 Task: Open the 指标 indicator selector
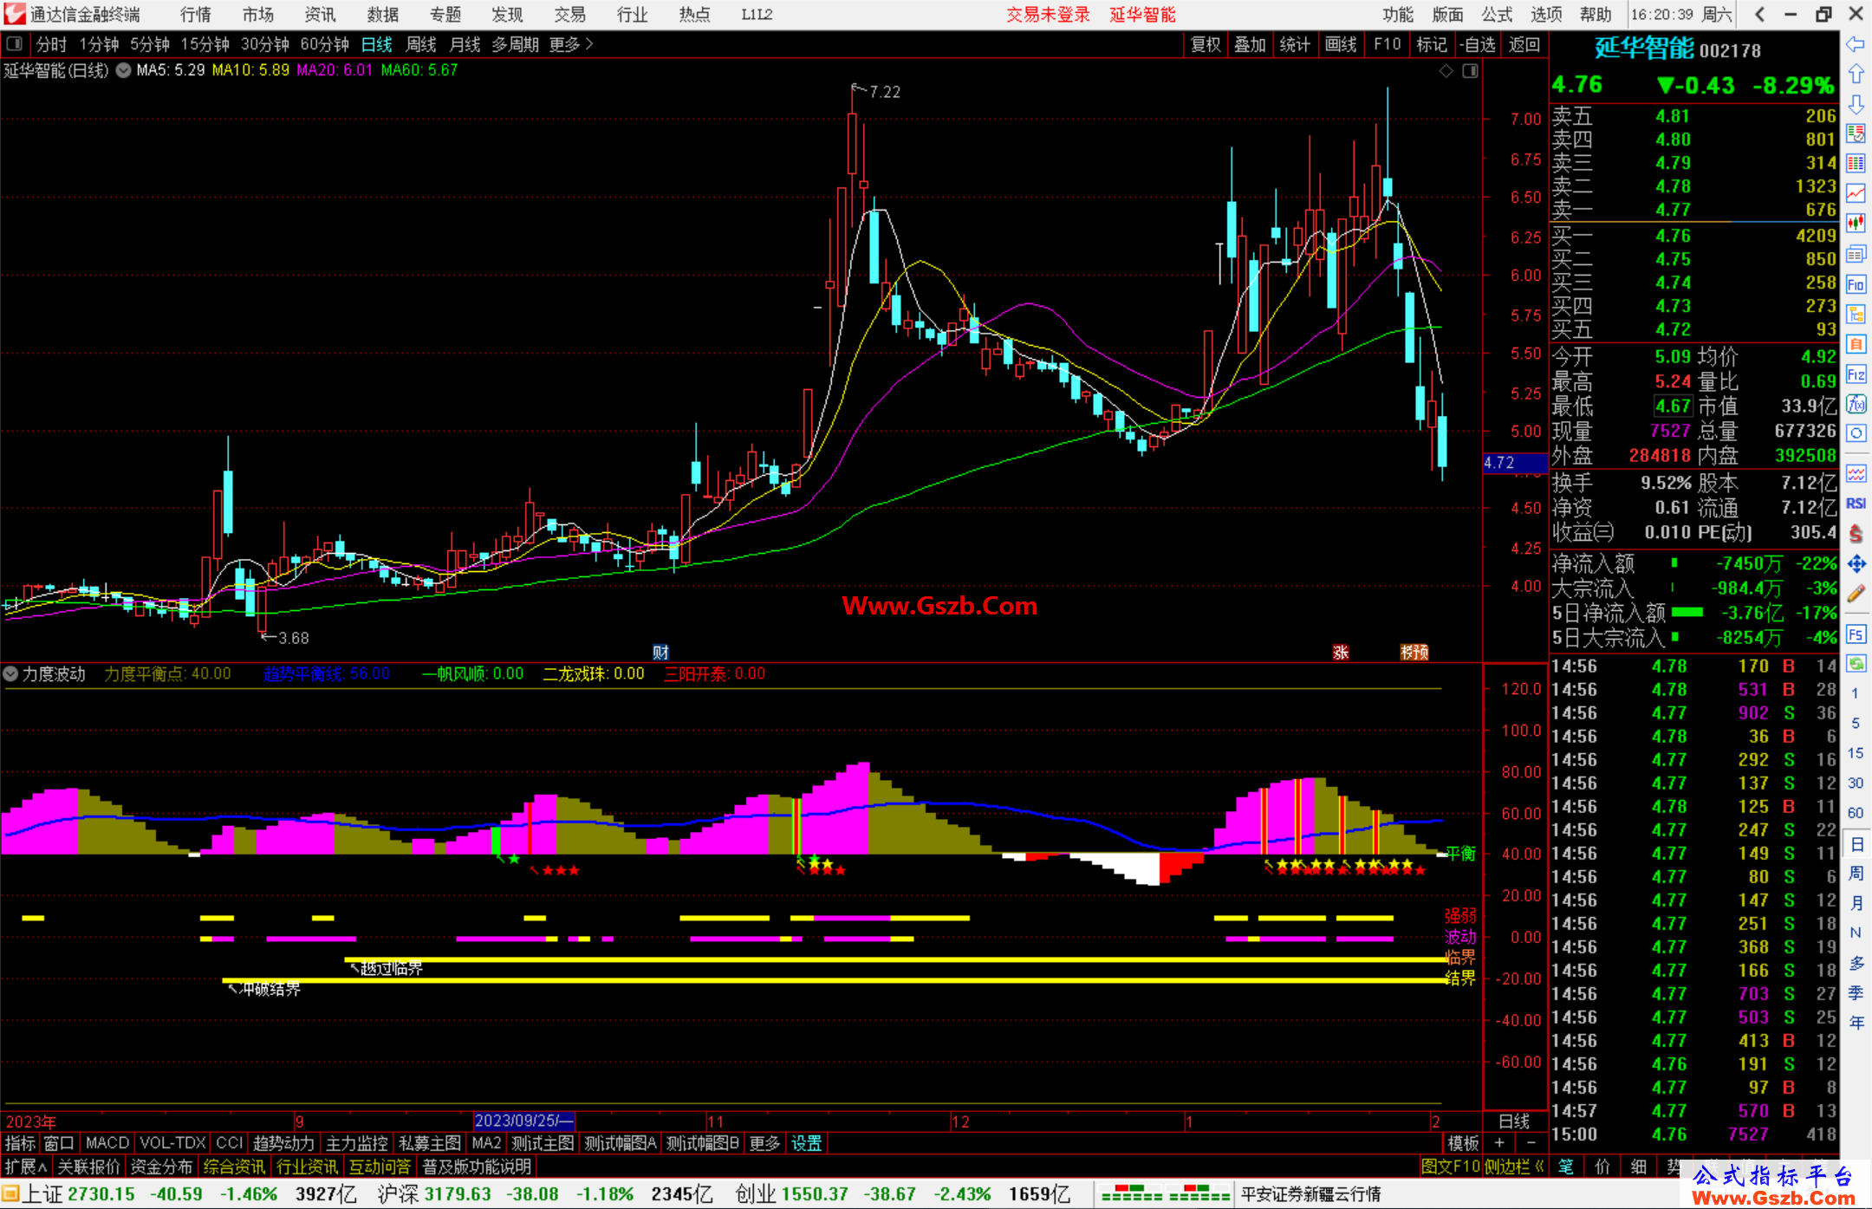pyautogui.click(x=20, y=1143)
